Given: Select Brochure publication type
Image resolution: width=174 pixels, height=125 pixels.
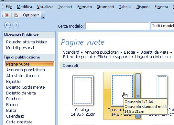Looking at the screenshot, I should tap(14, 99).
